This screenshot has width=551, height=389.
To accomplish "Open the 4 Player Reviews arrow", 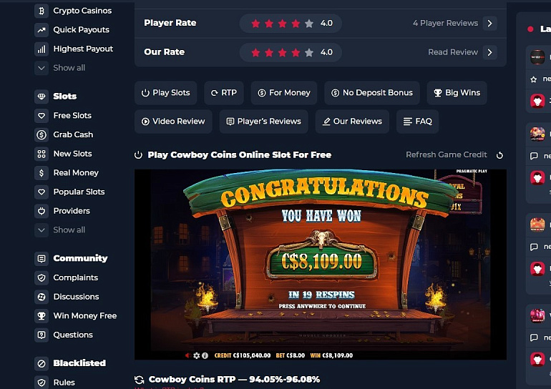I will [490, 23].
